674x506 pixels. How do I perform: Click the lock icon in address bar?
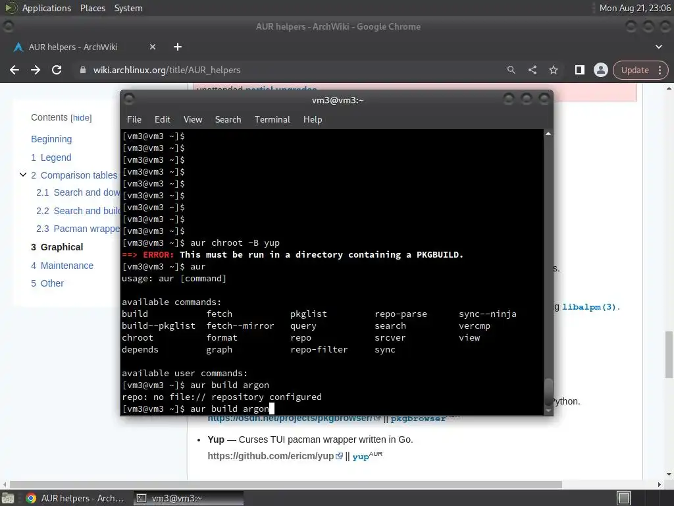(83, 70)
